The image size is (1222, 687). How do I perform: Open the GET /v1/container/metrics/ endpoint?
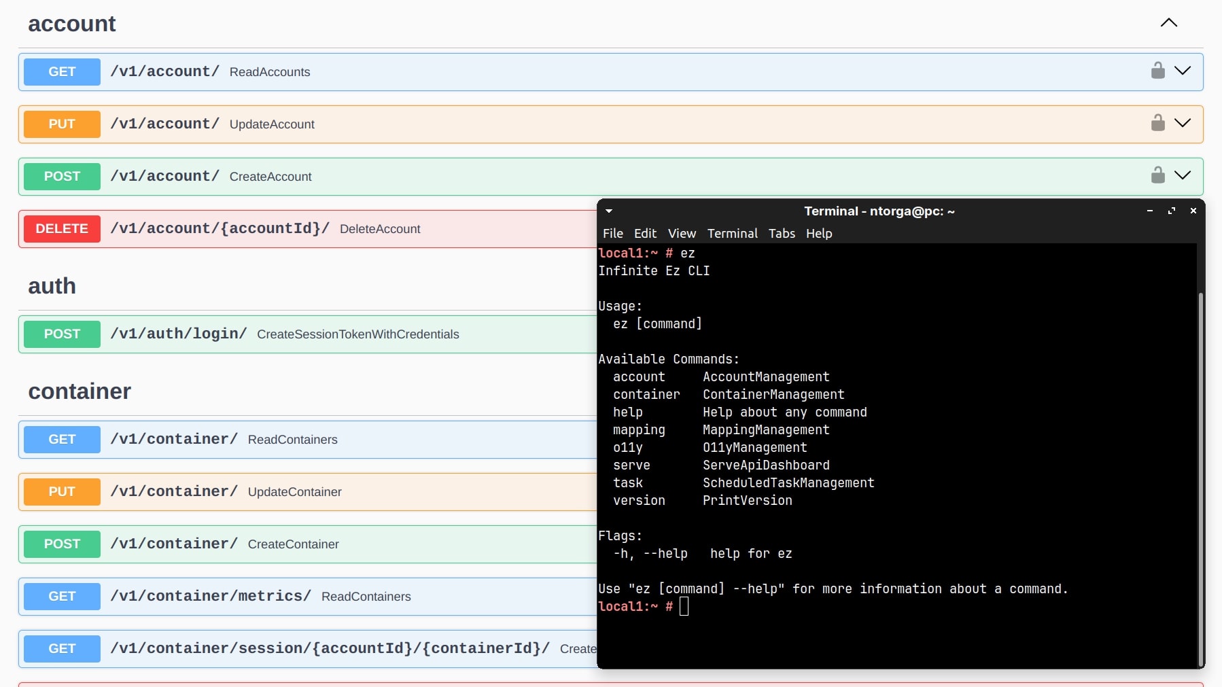coord(211,597)
